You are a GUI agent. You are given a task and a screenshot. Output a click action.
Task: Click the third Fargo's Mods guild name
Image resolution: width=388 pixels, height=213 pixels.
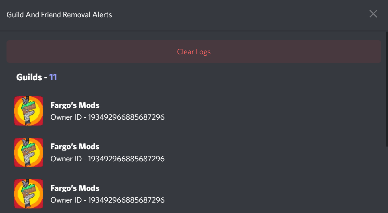75,188
